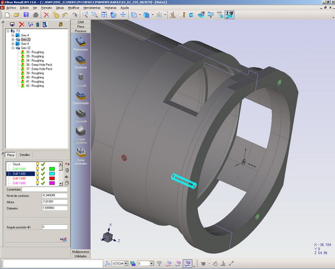The width and height of the screenshot is (335, 269).
Task: Click the cyan color swatch of selected Drill
Action: [52, 174]
